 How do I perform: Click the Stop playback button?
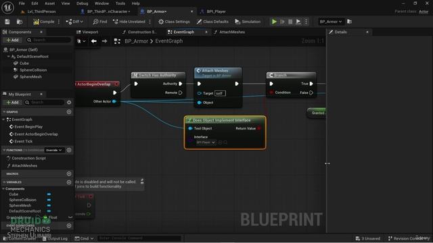[x=290, y=22]
